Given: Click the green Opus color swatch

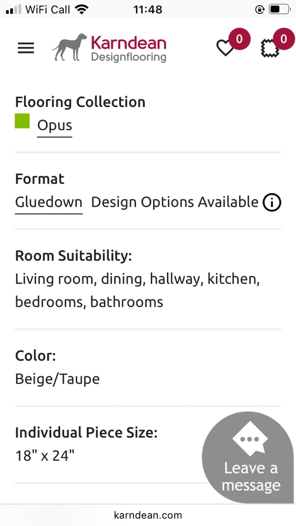Looking at the screenshot, I should pyautogui.click(x=22, y=121).
